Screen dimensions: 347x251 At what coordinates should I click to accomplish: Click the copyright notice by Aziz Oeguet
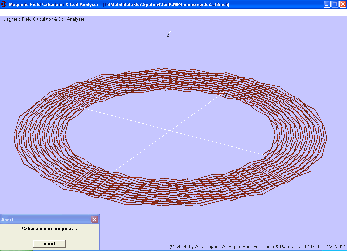(x=216, y=246)
